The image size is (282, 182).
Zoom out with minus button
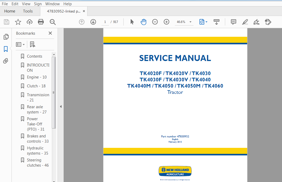[155, 22]
